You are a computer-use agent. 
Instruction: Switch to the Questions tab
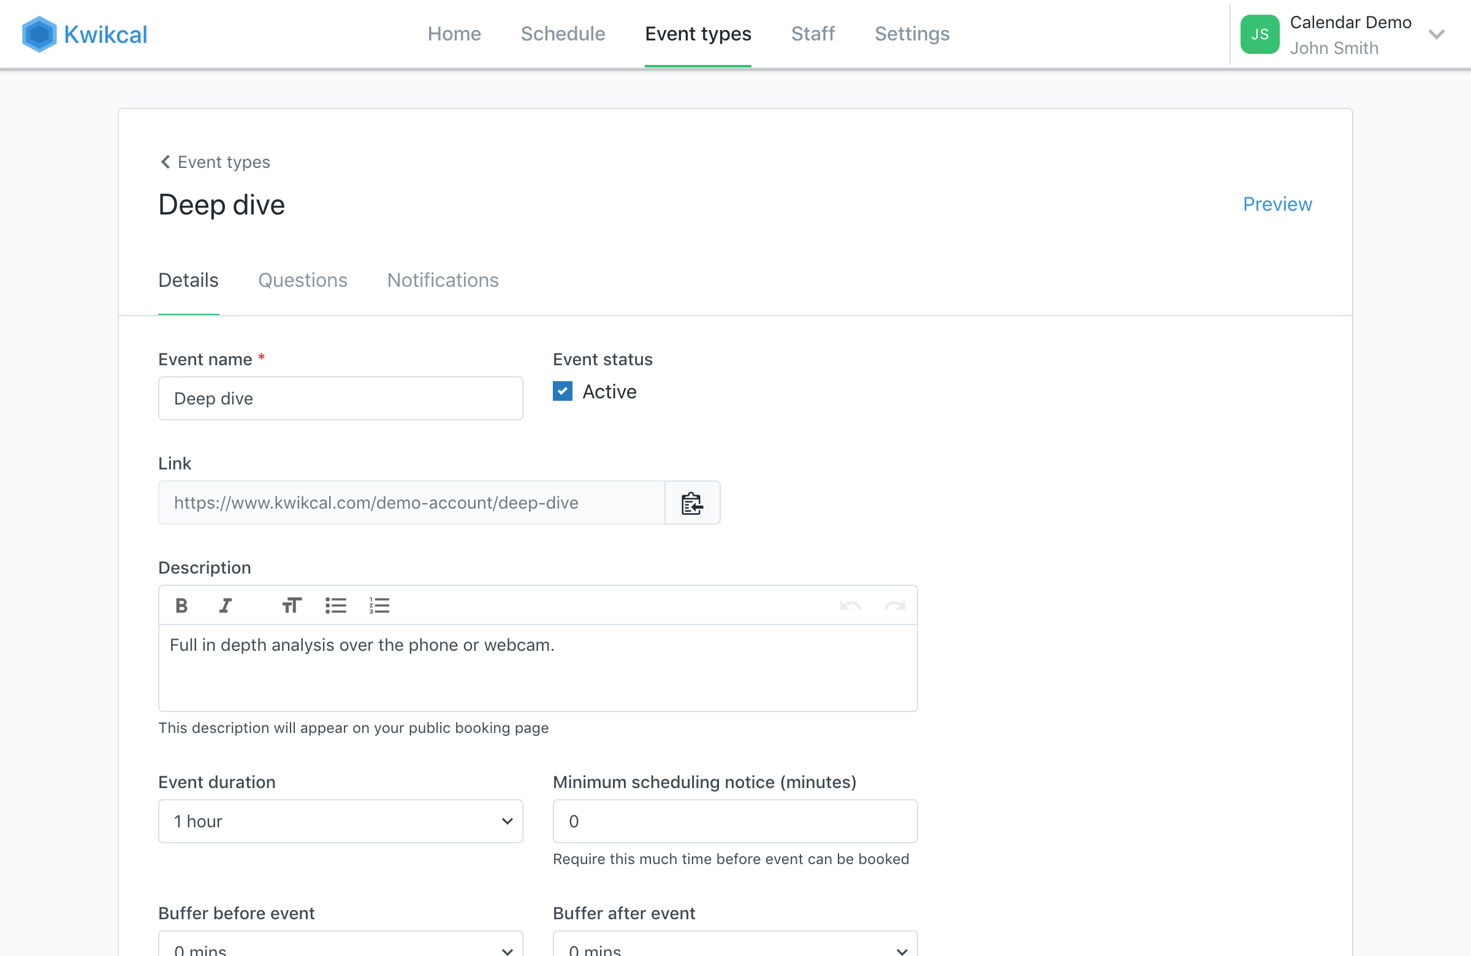pyautogui.click(x=303, y=281)
